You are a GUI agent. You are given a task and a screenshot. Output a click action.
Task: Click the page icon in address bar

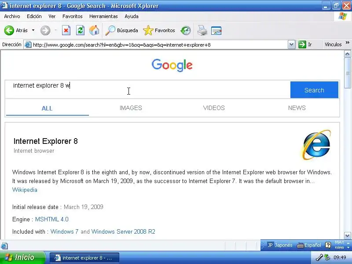pos(28,44)
